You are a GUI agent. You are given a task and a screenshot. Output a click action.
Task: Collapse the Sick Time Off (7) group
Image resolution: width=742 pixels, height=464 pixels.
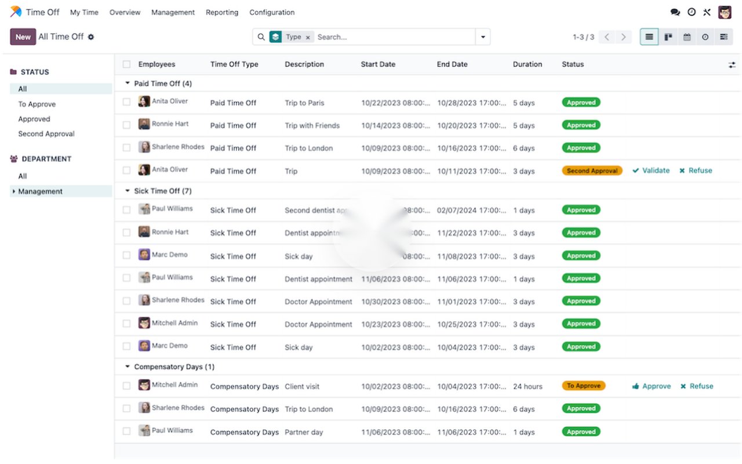click(x=128, y=191)
